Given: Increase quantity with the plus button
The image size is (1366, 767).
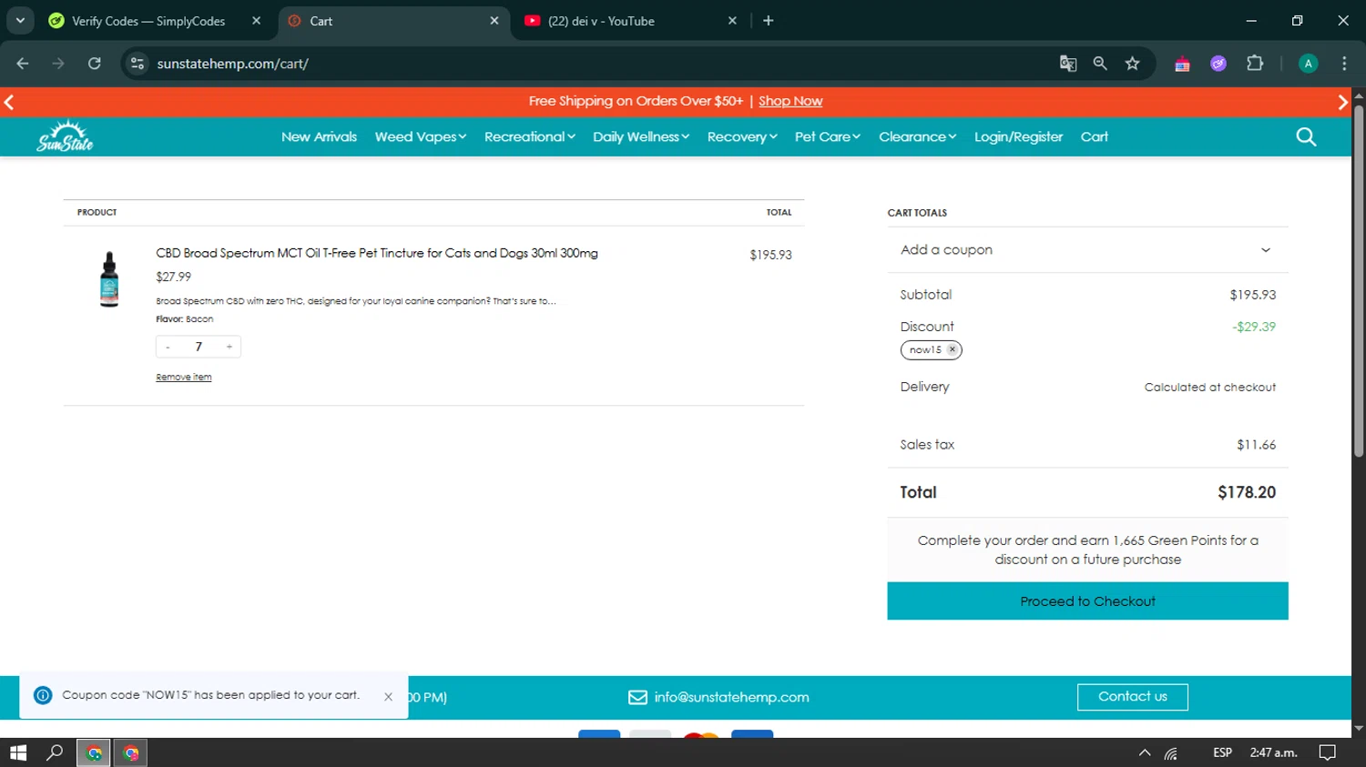Looking at the screenshot, I should [x=229, y=347].
